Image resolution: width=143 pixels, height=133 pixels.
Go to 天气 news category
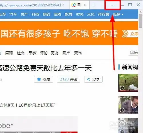click(78, 53)
